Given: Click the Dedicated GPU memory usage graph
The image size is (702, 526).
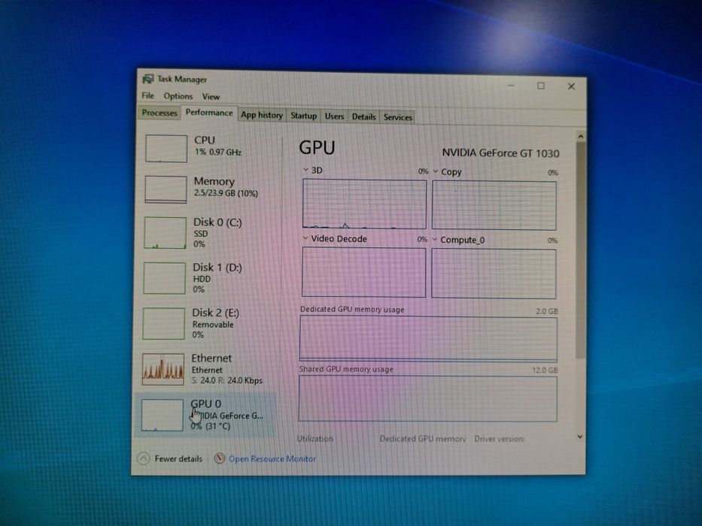Looking at the screenshot, I should pyautogui.click(x=428, y=339).
